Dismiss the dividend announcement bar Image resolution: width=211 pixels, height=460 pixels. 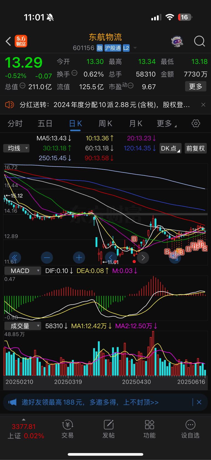point(203,105)
